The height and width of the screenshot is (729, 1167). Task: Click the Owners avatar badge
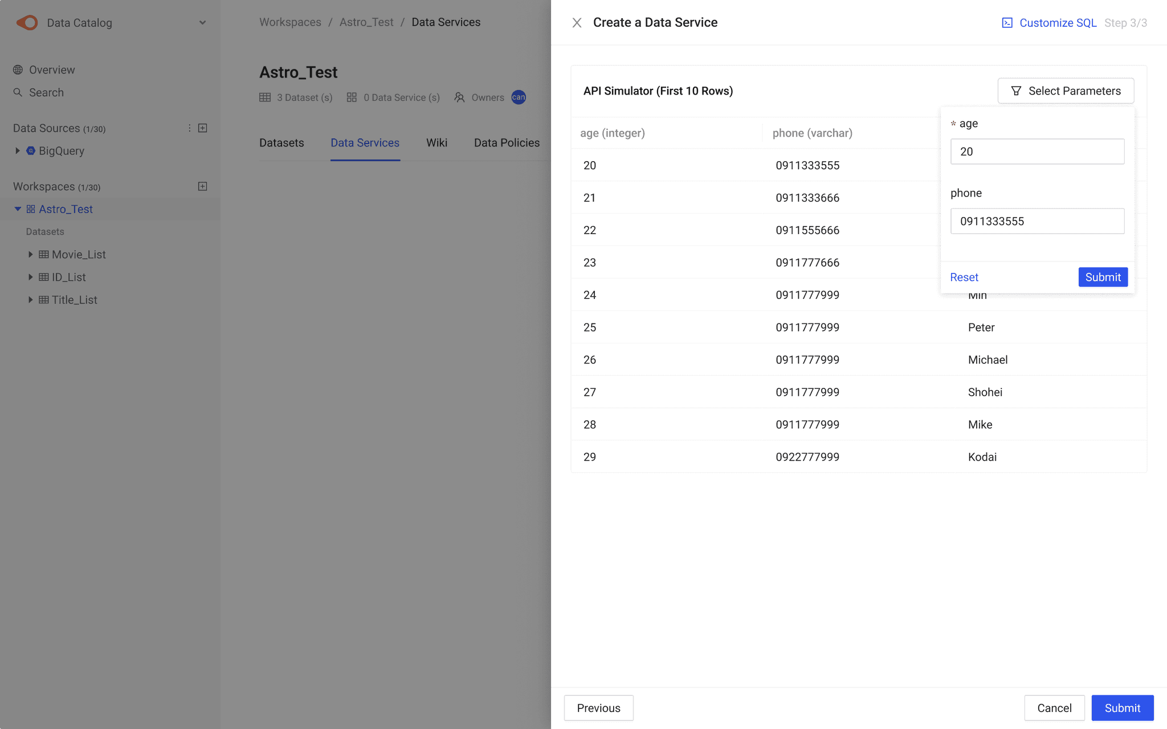pos(519,97)
